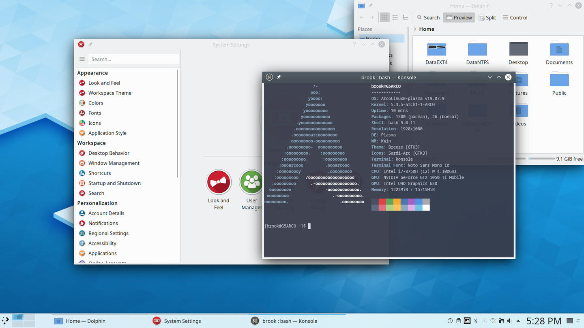Switch Dolphin to Compact view mode
Screen dimensions: 584x328
395,17
